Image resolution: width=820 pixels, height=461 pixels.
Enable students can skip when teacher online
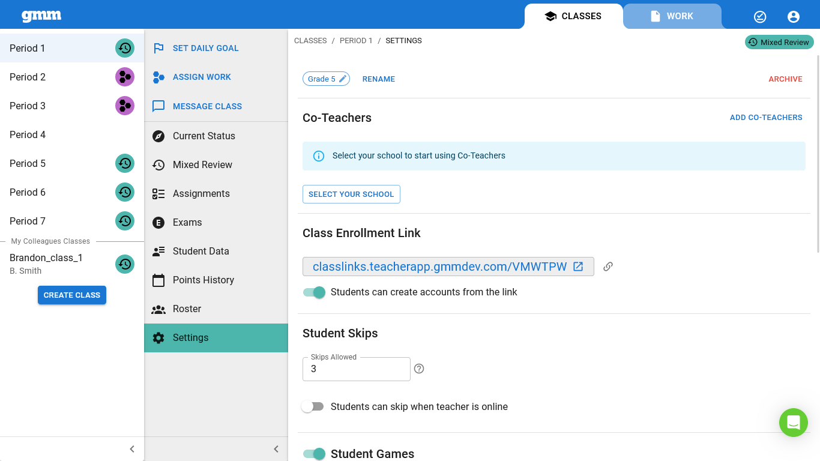tap(313, 406)
